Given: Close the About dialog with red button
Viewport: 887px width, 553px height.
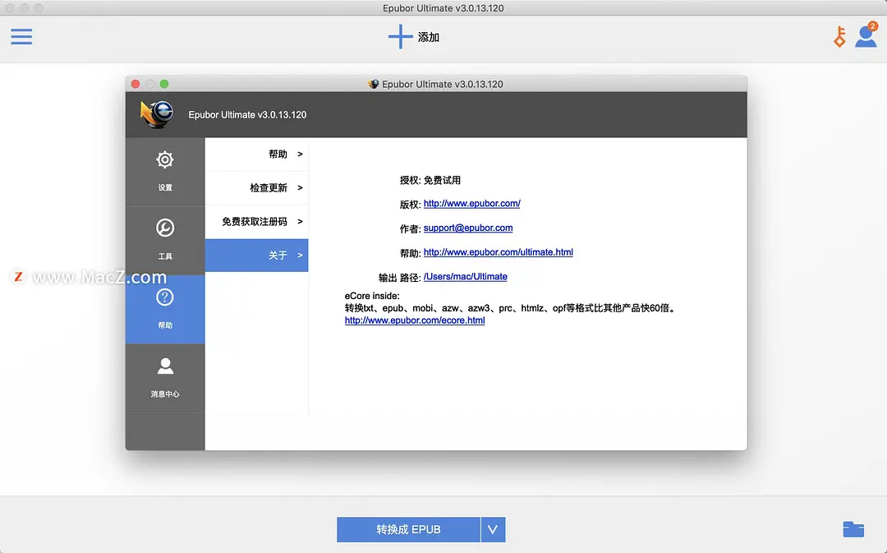Looking at the screenshot, I should [x=136, y=84].
